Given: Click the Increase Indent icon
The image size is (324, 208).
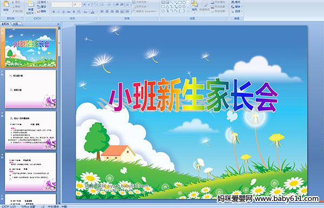Looking at the screenshot, I should (122, 4).
